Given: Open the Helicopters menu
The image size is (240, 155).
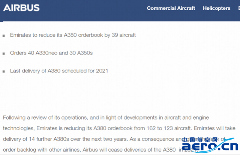Looking at the screenshot, I should coord(217,8).
